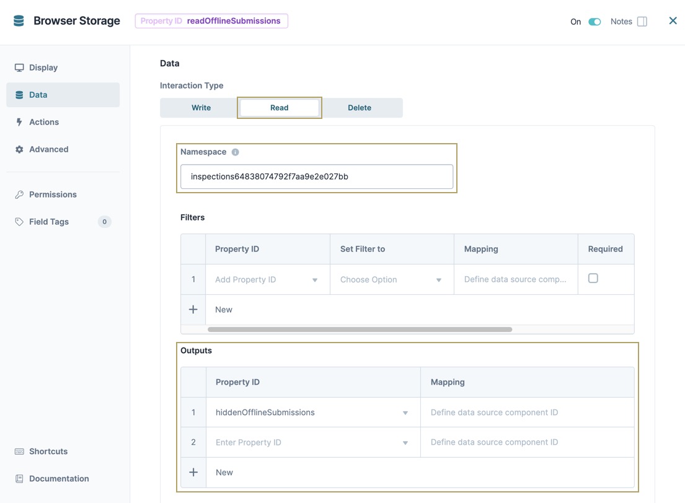Viewport: 685px width, 503px height.
Task: Click the plus icon in Outputs table
Action: click(193, 472)
